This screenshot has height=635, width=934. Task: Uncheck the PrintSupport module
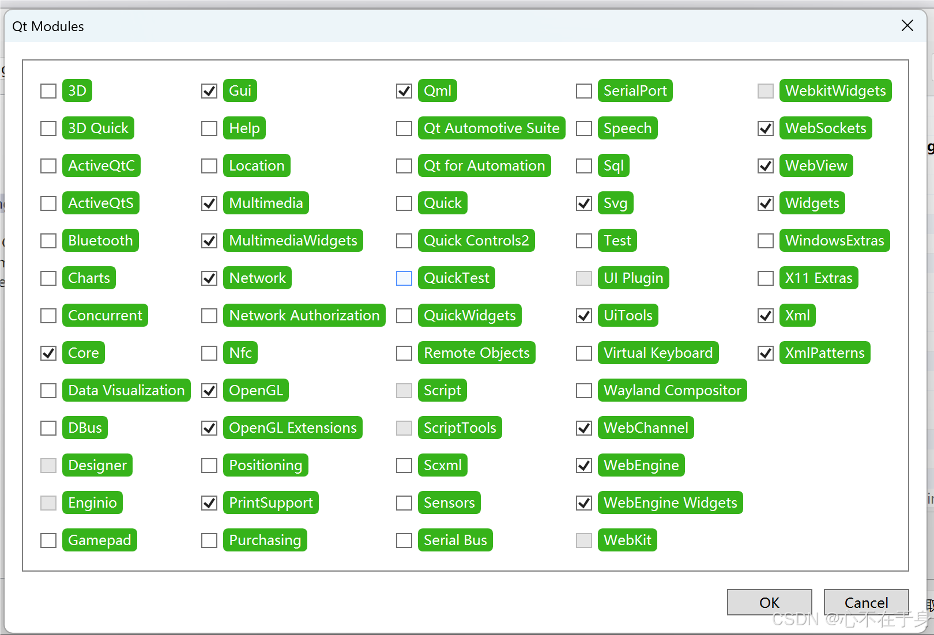click(209, 503)
